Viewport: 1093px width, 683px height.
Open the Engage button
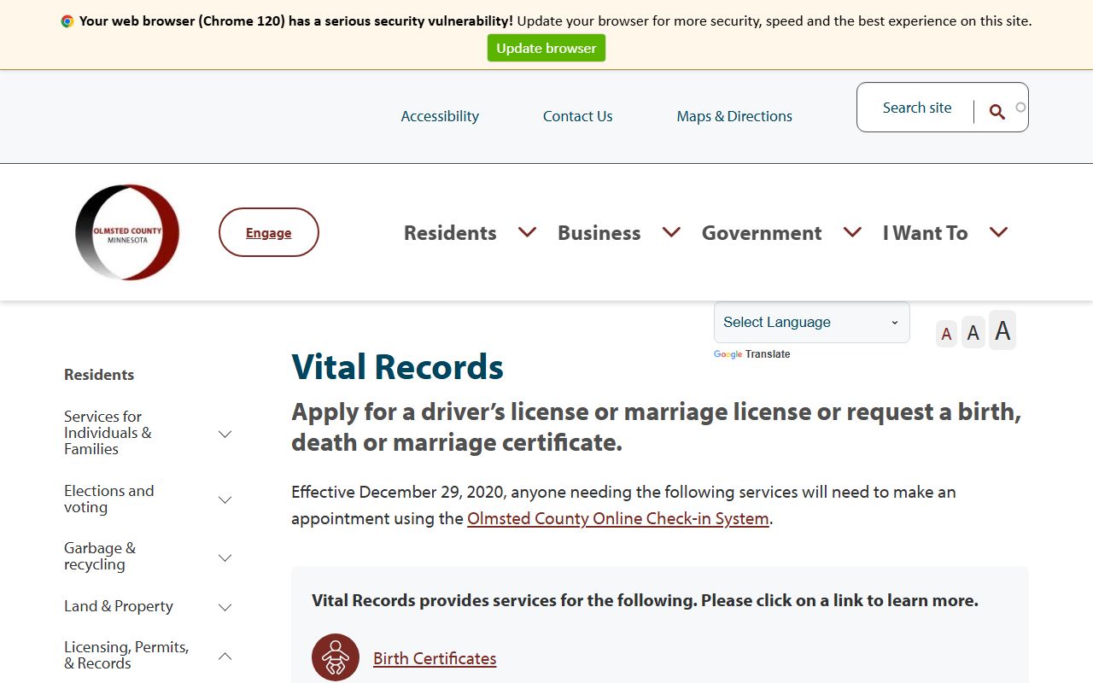click(269, 232)
